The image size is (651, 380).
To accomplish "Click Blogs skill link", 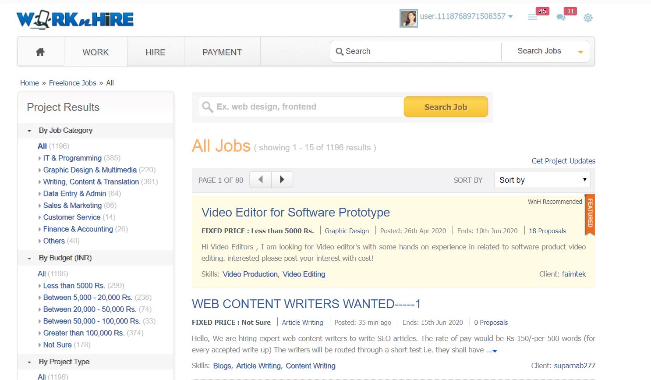I will 222,366.
